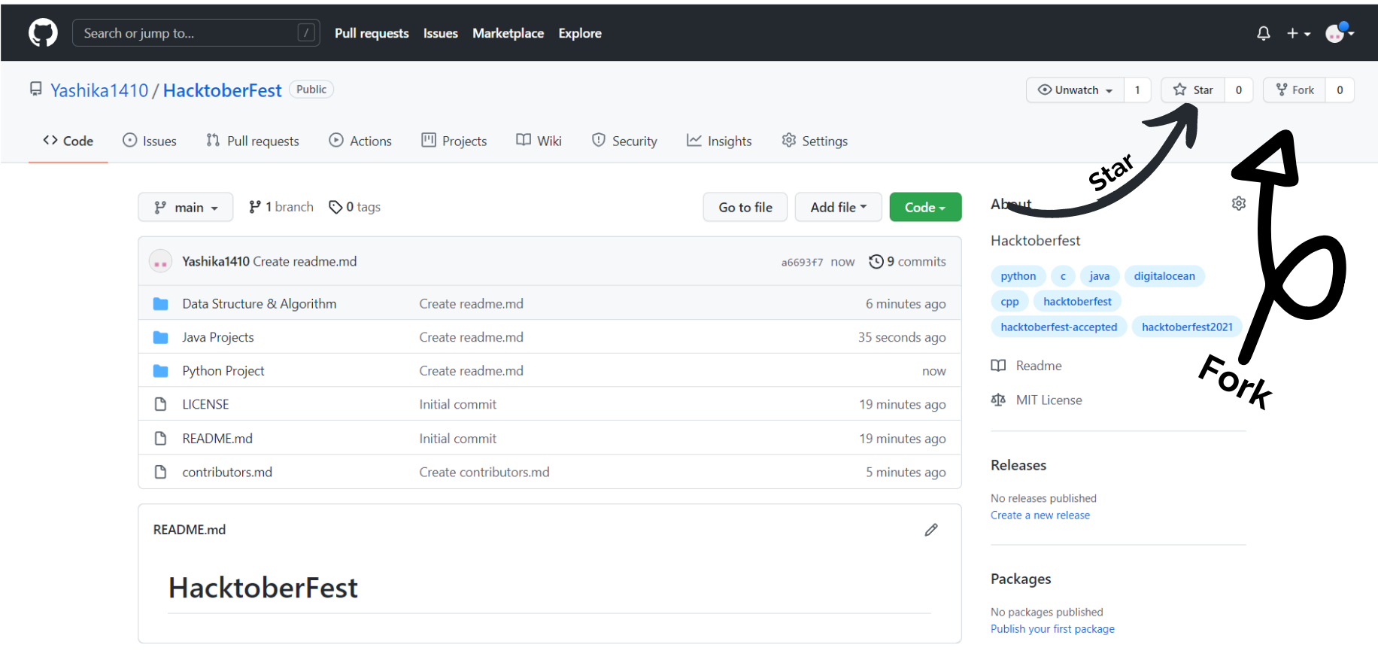Click Create a new release

click(1040, 515)
